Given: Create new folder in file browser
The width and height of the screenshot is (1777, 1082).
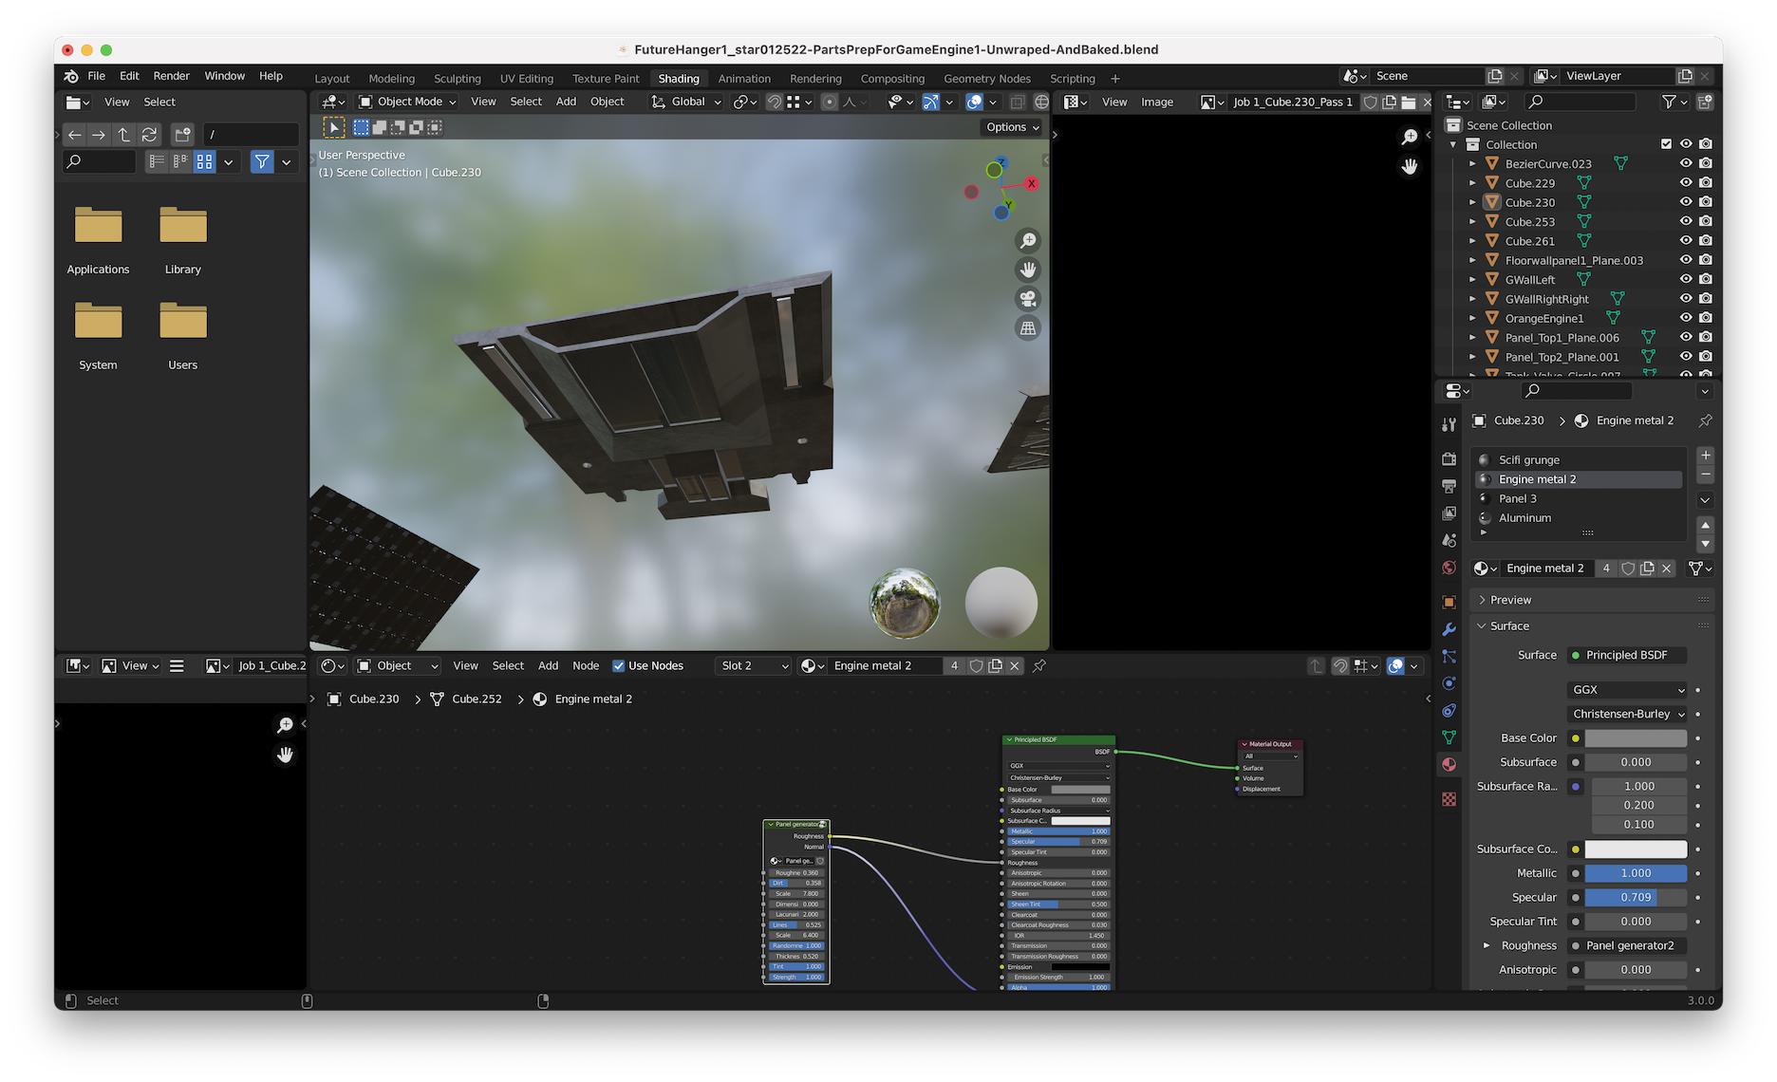Looking at the screenshot, I should click(x=183, y=135).
